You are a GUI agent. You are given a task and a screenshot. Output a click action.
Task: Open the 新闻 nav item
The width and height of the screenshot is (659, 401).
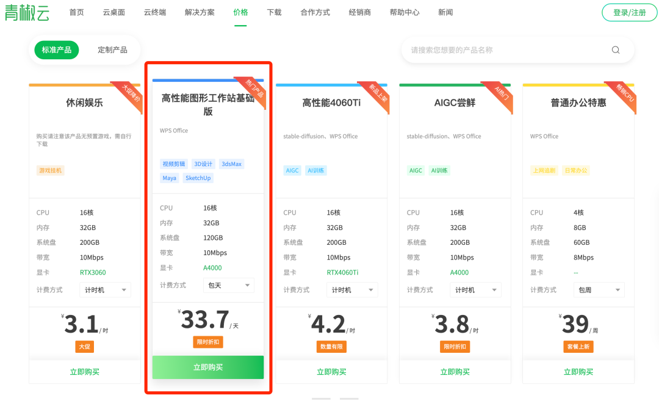[x=445, y=12]
